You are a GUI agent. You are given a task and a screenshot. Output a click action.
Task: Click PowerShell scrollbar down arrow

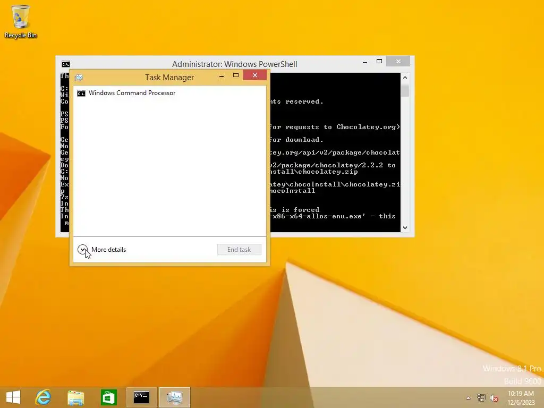405,228
